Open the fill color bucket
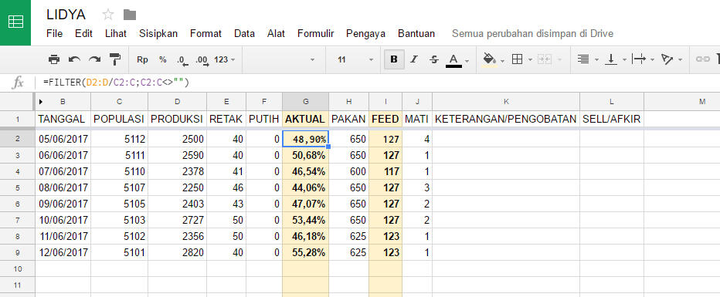This screenshot has width=720, height=297. pos(490,59)
